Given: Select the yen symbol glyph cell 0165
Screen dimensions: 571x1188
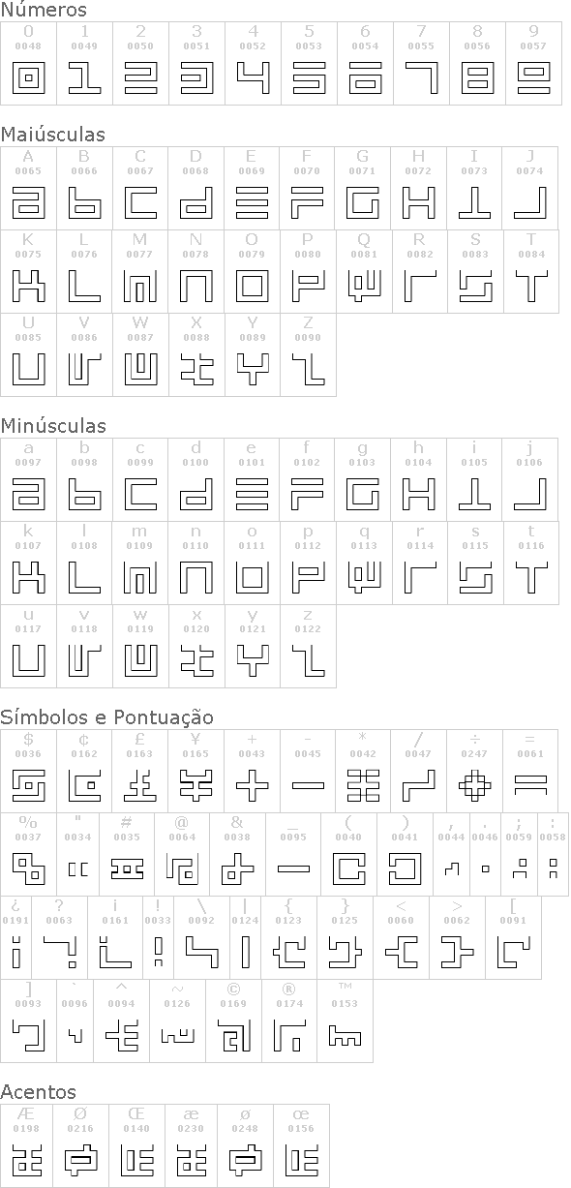Looking at the screenshot, I should (x=196, y=771).
